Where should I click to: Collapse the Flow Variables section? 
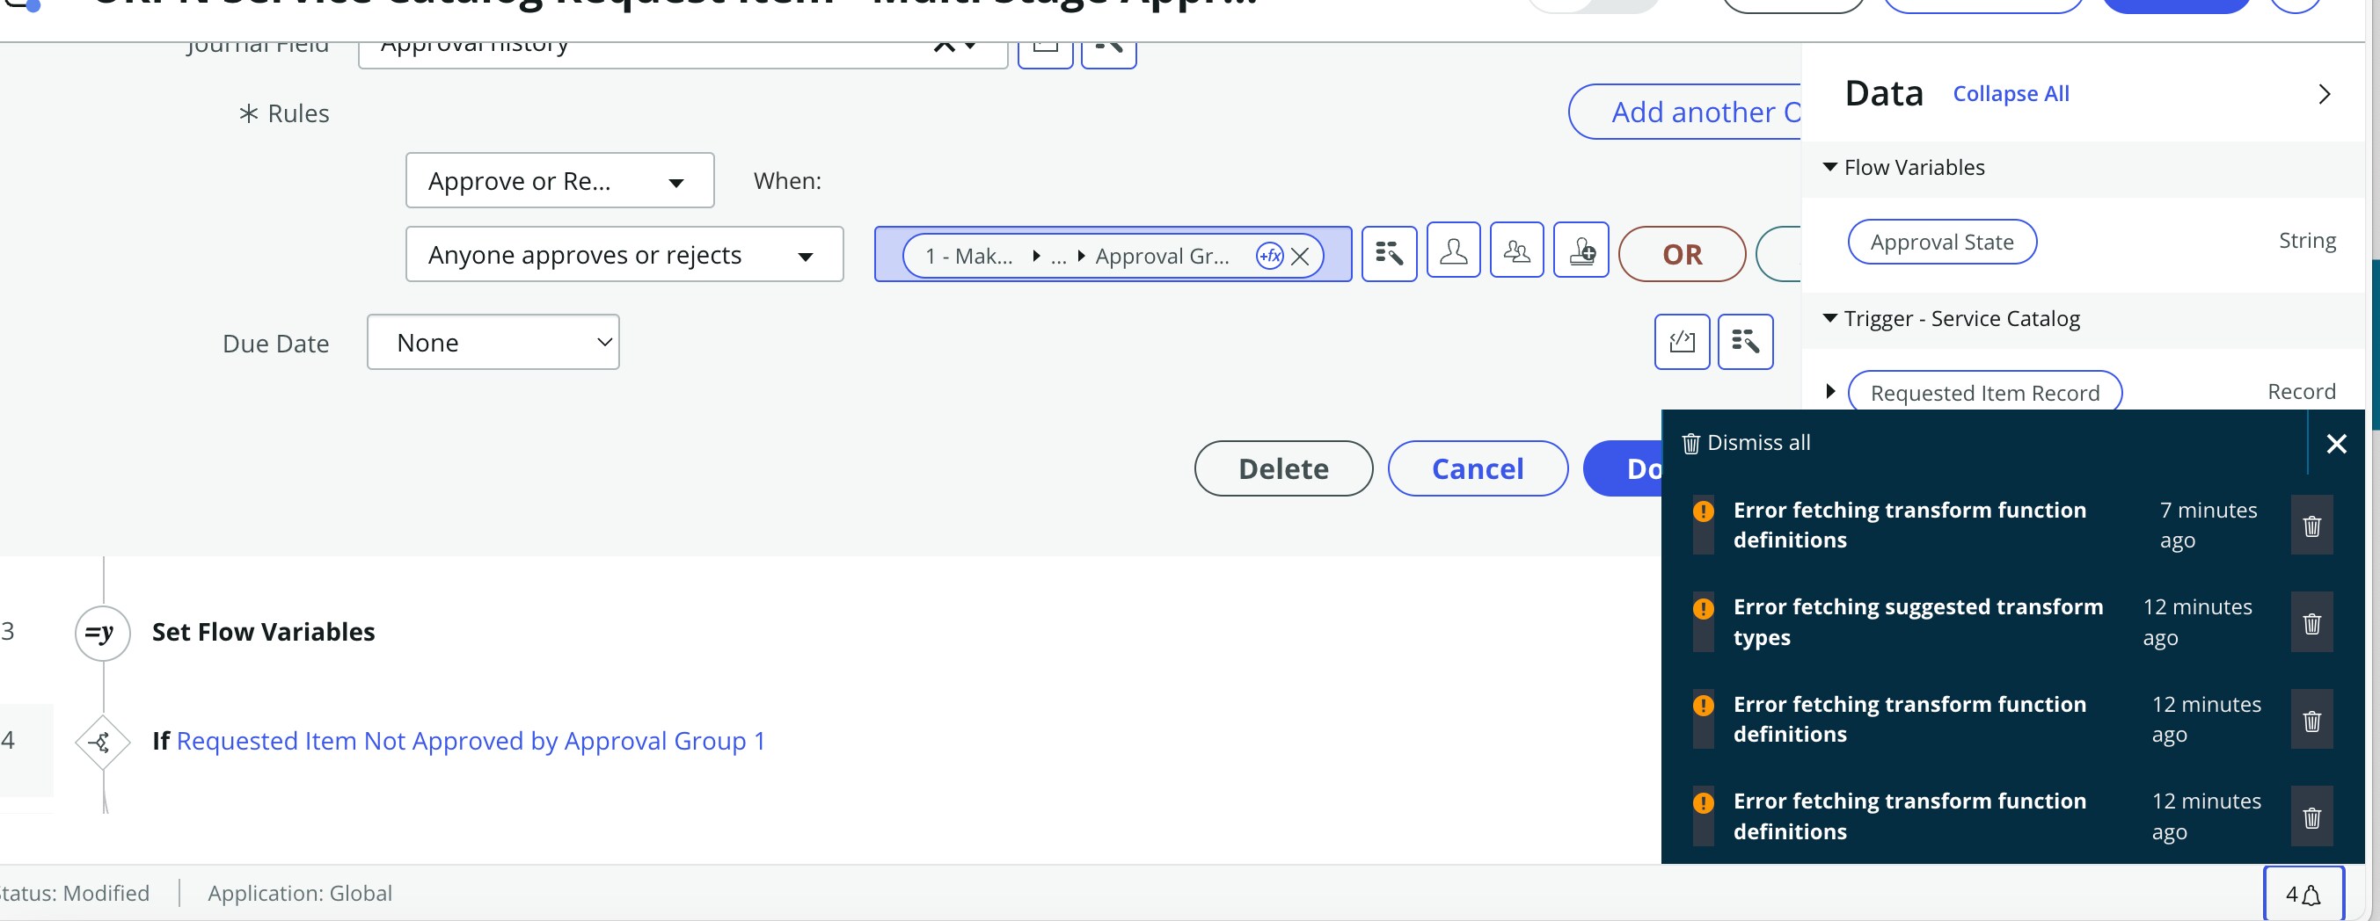click(x=1830, y=167)
